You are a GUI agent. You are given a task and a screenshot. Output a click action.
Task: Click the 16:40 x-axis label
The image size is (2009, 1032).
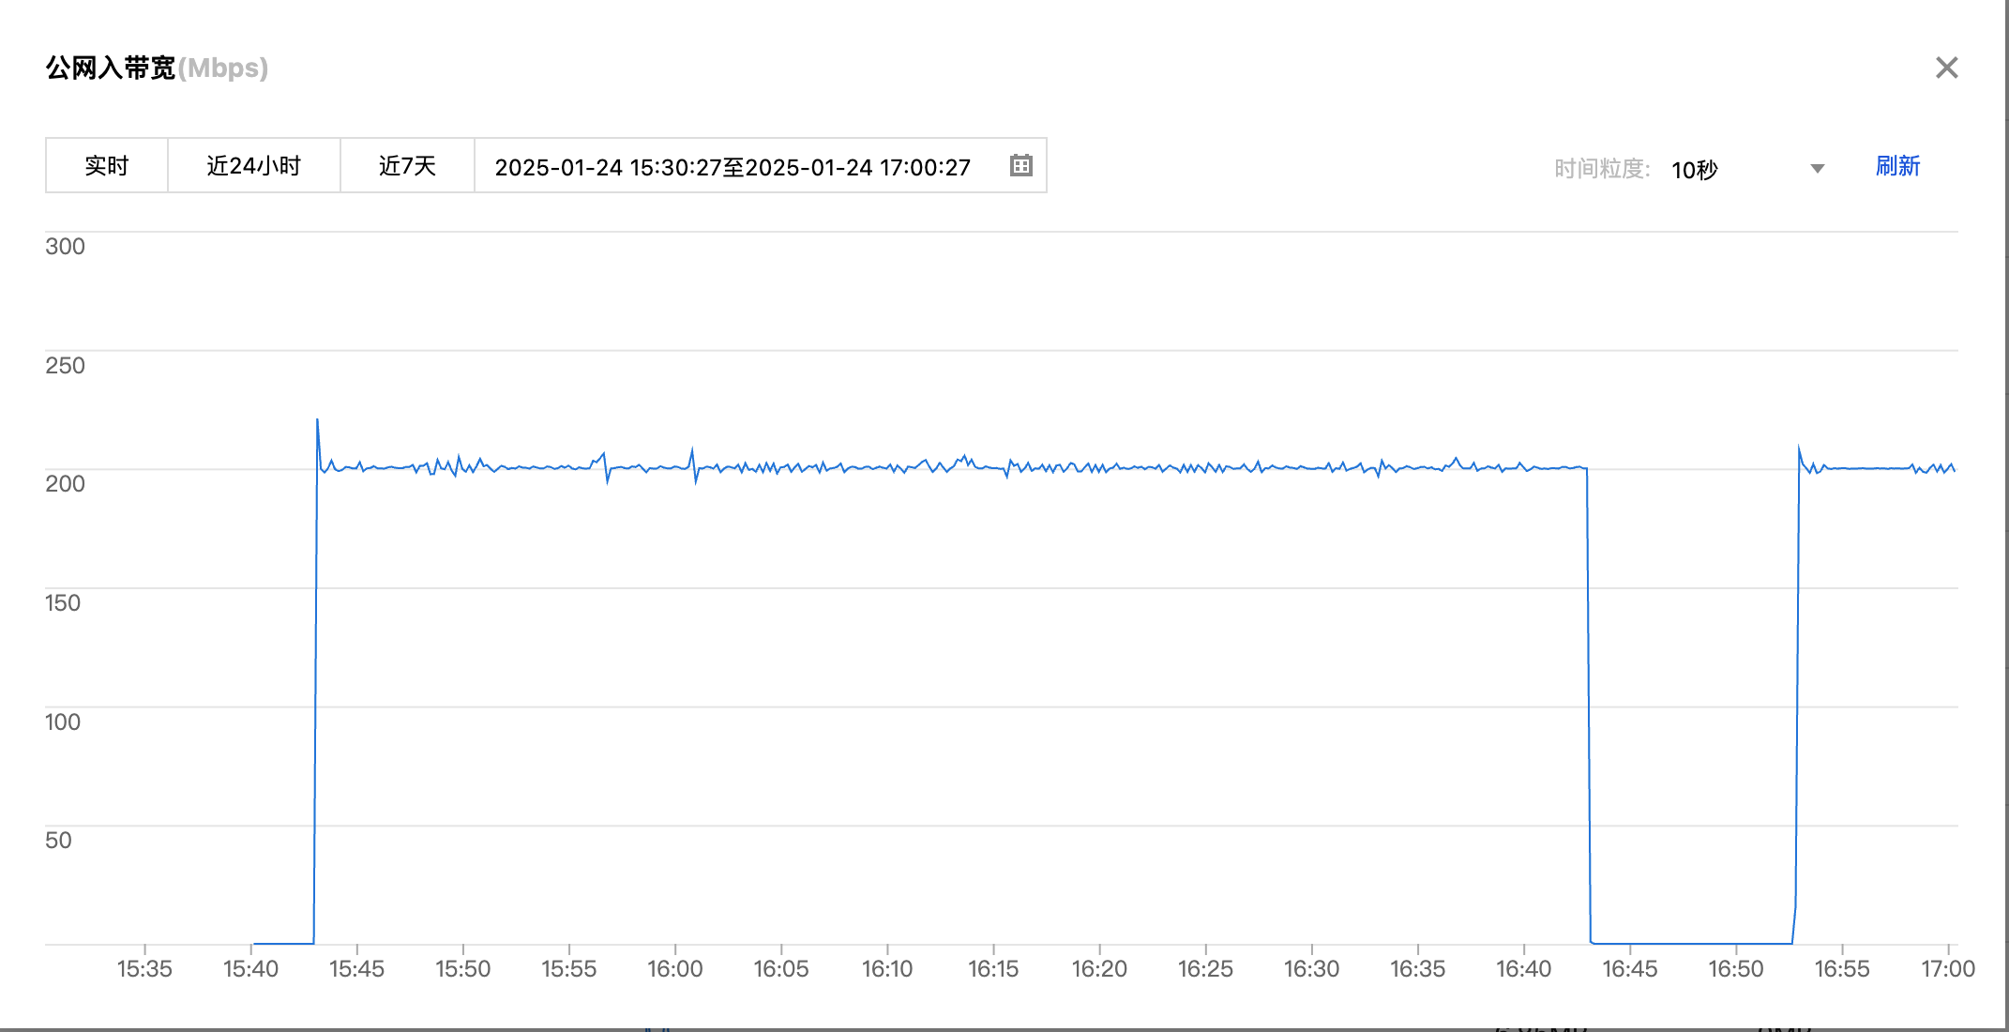[x=1523, y=969]
